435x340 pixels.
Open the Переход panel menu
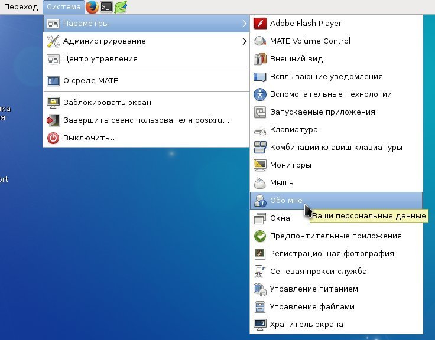(x=21, y=7)
